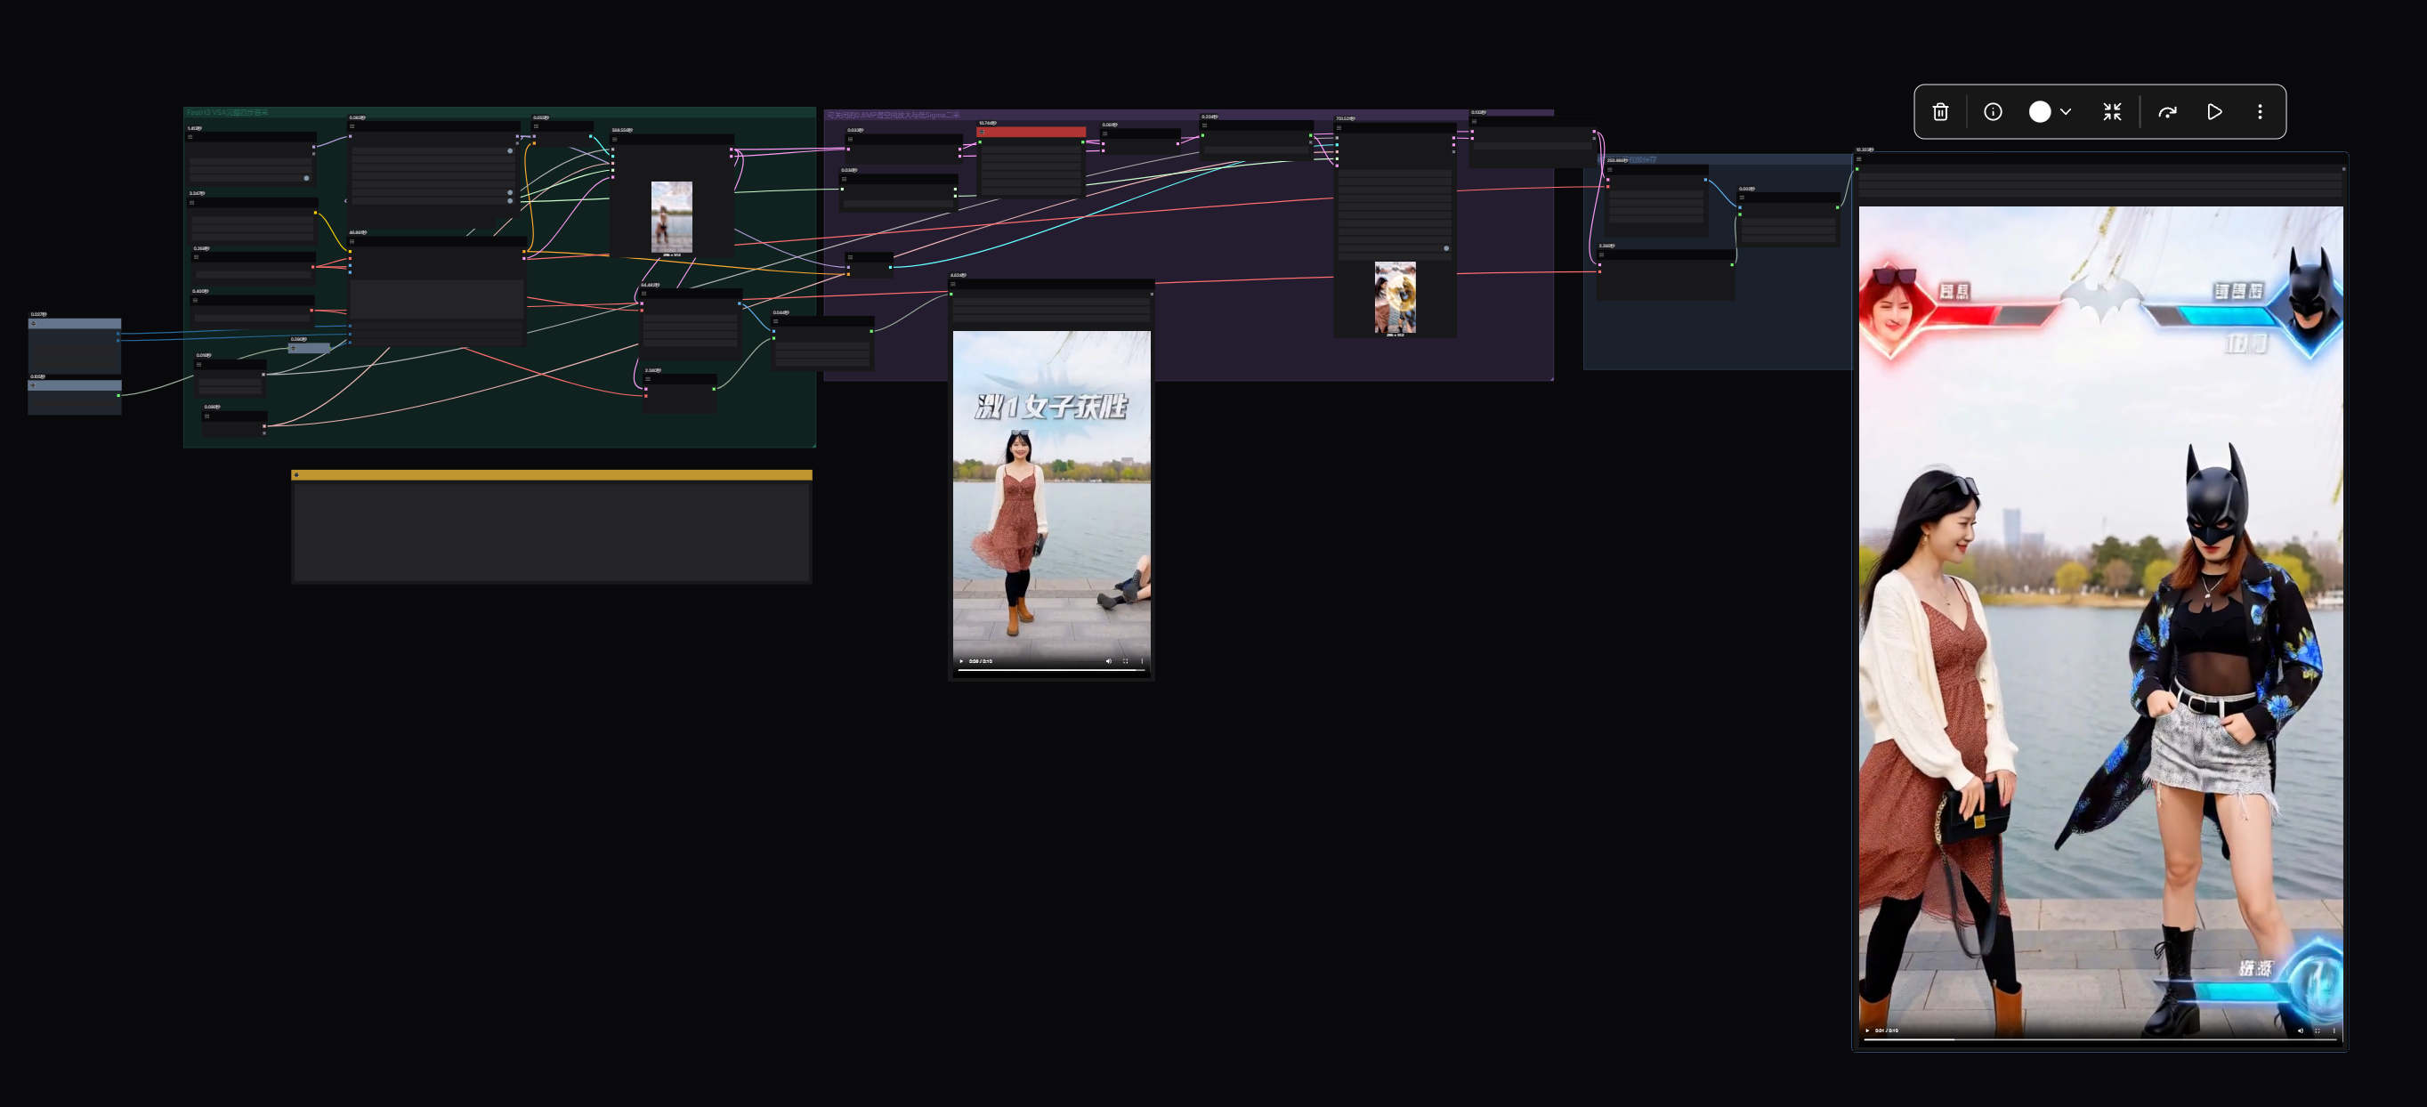This screenshot has height=1107, width=2427.
Task: Select the FastH3 VSA group title
Action: point(227,113)
